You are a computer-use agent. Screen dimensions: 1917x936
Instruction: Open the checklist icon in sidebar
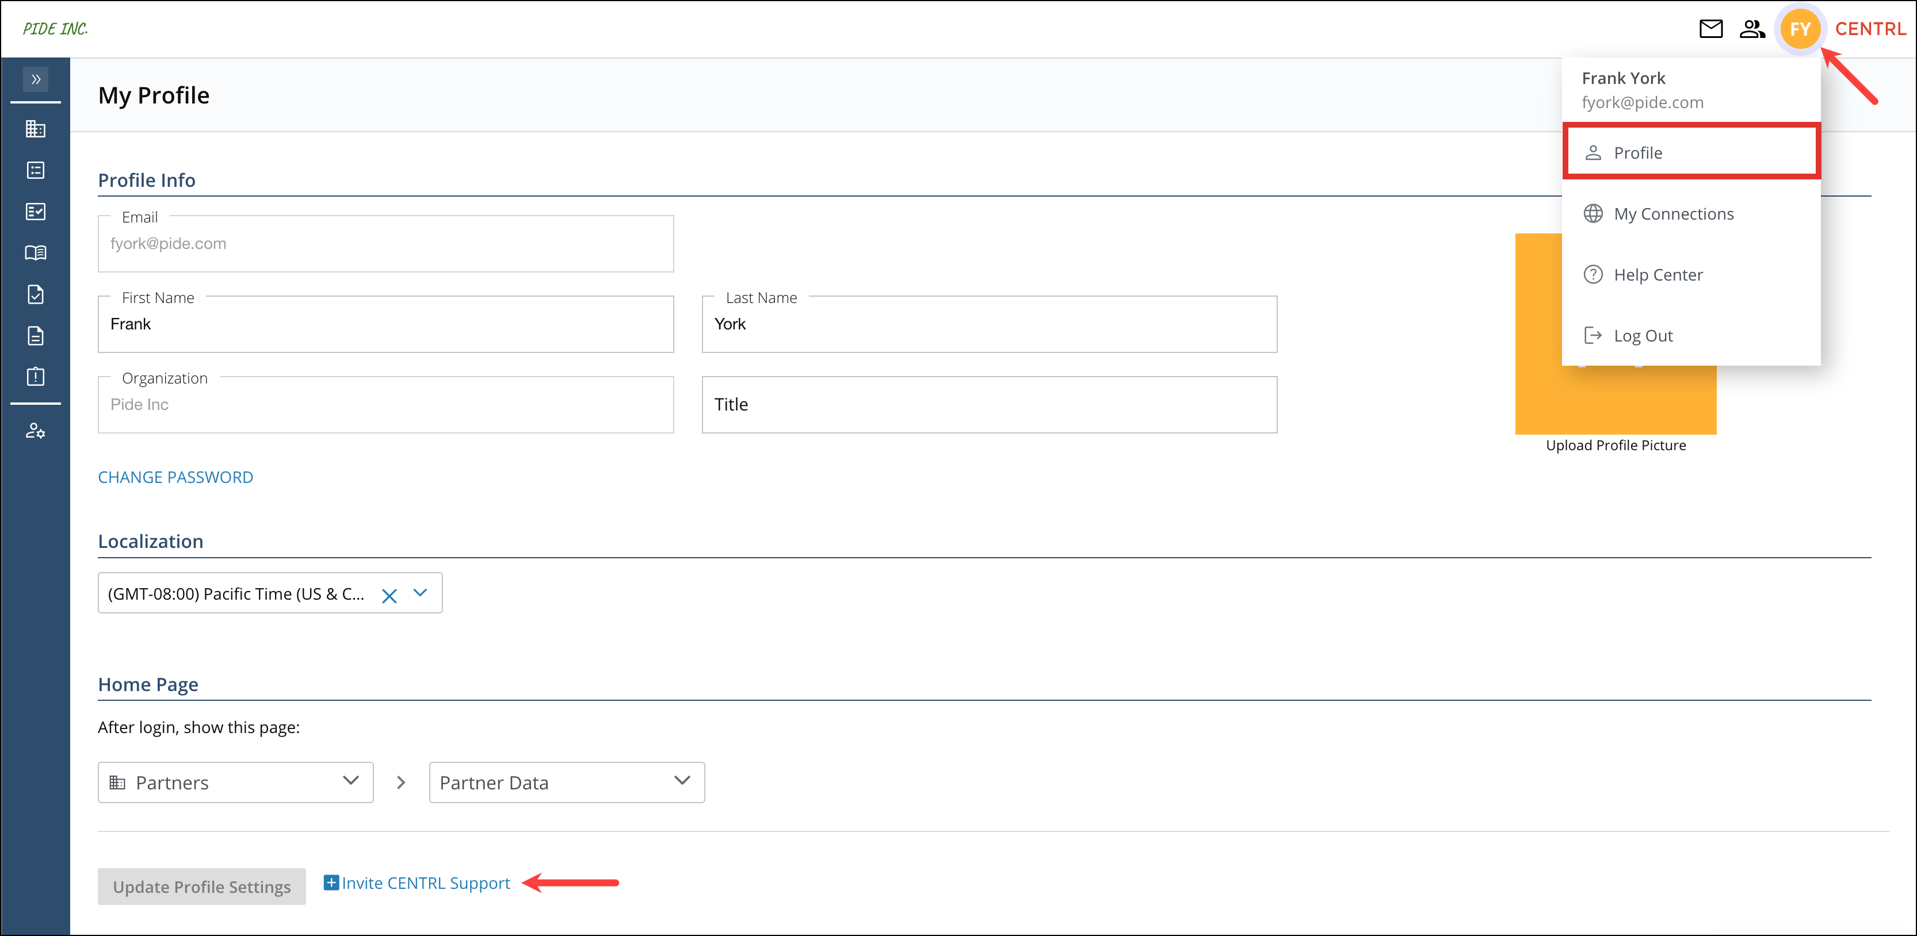35,212
